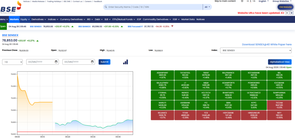Open calendar picker in second date field
This screenshot has height=139, width=295.
(x=92, y=62)
